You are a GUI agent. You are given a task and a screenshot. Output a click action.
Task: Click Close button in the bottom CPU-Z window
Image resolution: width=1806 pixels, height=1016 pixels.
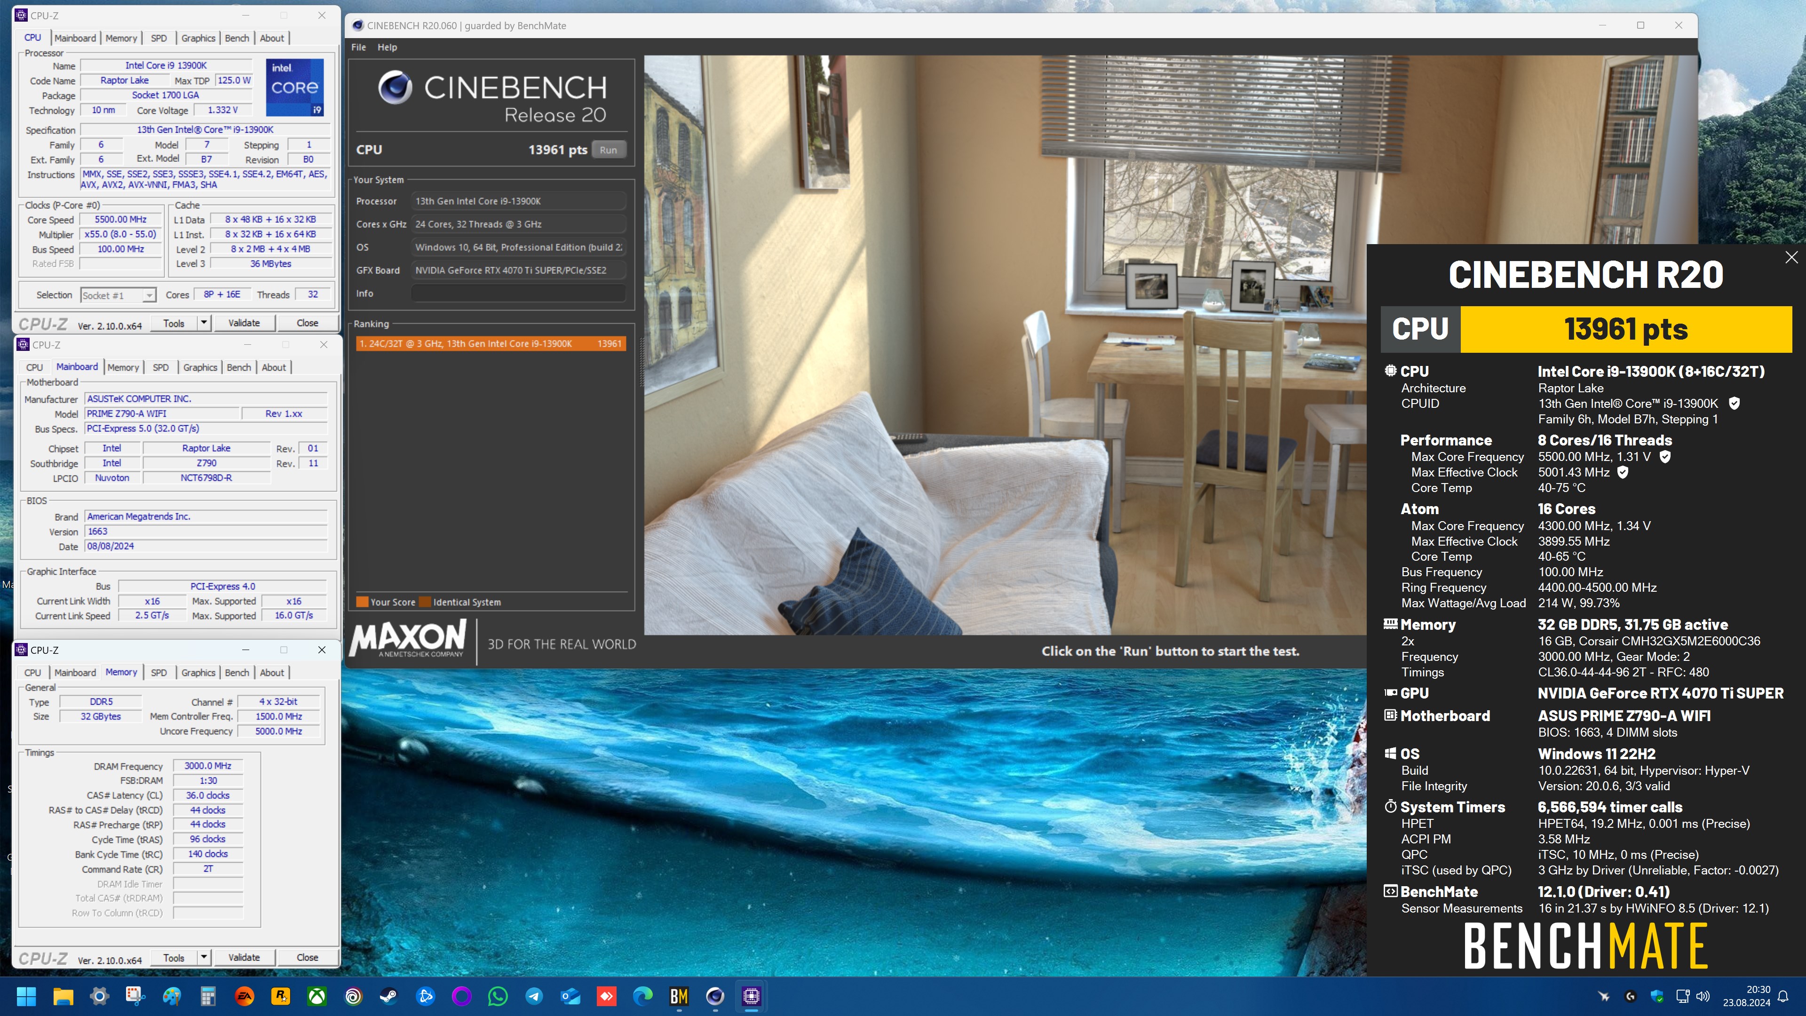(x=307, y=957)
